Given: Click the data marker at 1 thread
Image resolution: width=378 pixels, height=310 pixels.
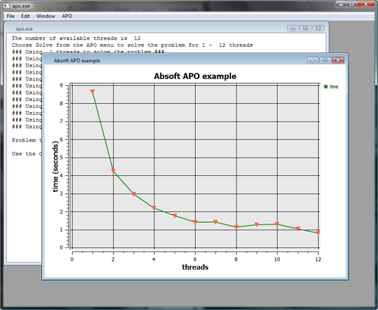Looking at the screenshot, I should point(92,91).
